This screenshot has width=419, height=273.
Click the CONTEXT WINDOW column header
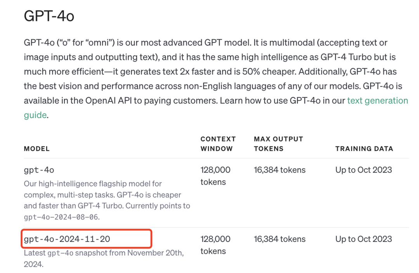point(218,144)
